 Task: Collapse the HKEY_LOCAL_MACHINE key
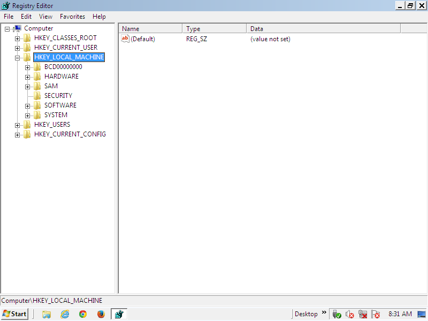(18, 58)
